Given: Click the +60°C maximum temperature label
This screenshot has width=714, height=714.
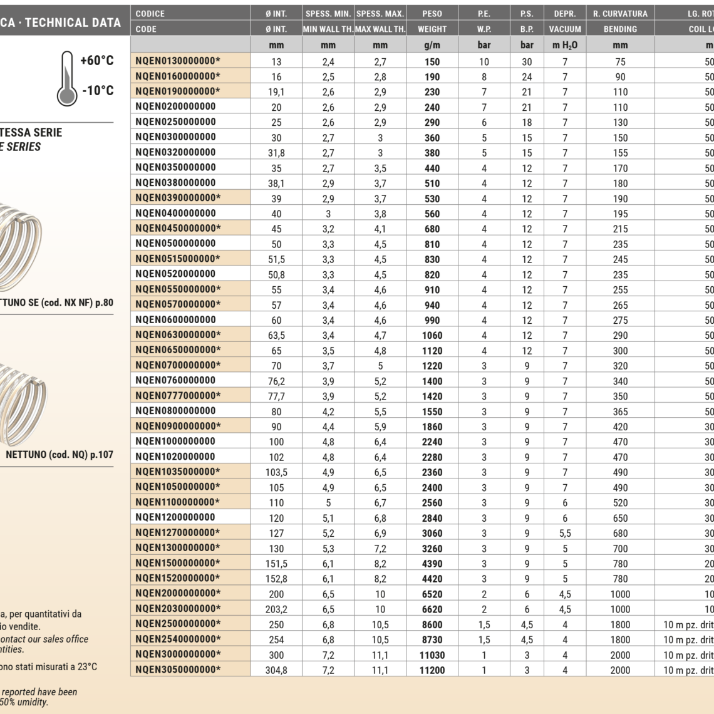Looking at the screenshot, I should tap(97, 61).
